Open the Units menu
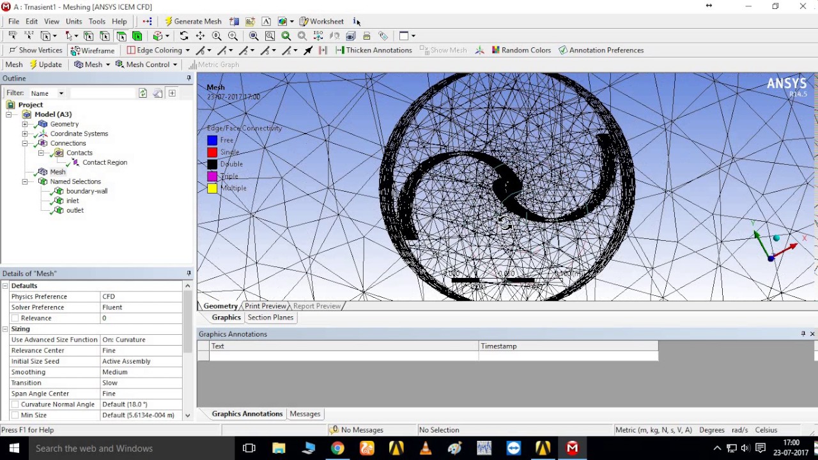 pos(73,21)
